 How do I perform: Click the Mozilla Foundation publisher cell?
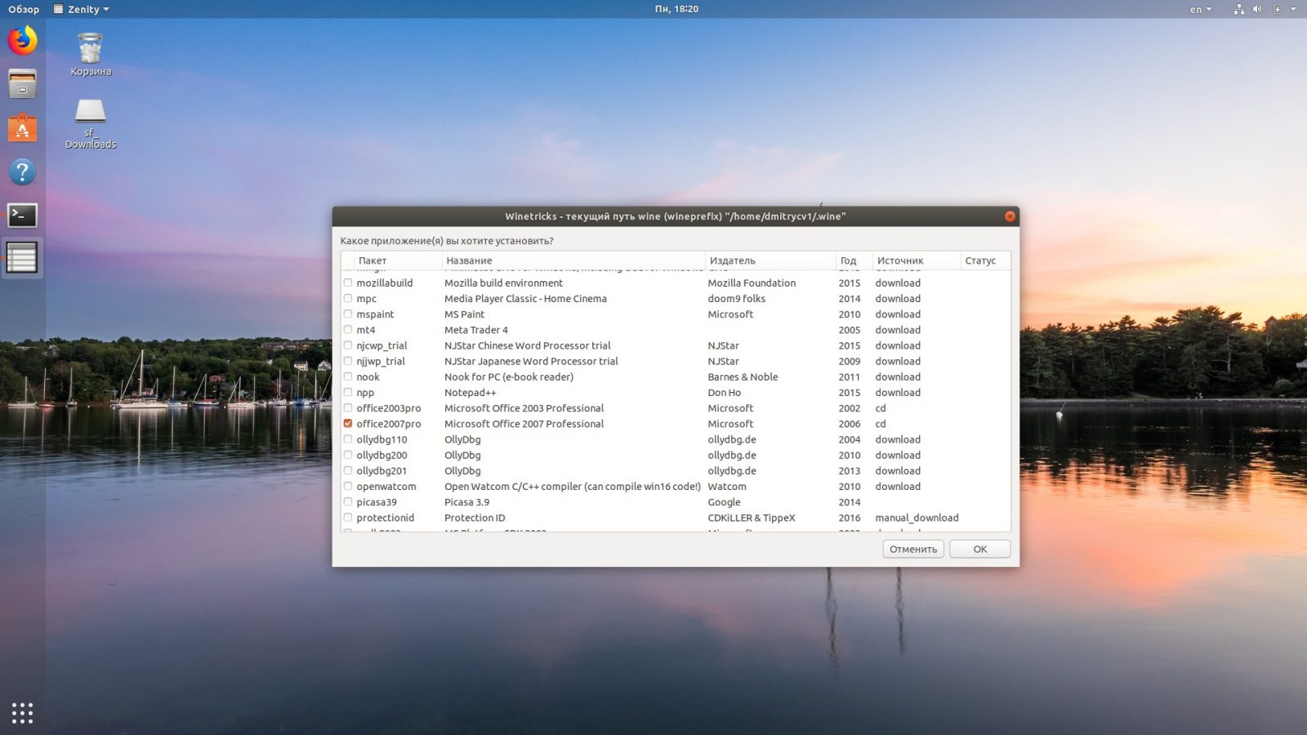[752, 283]
